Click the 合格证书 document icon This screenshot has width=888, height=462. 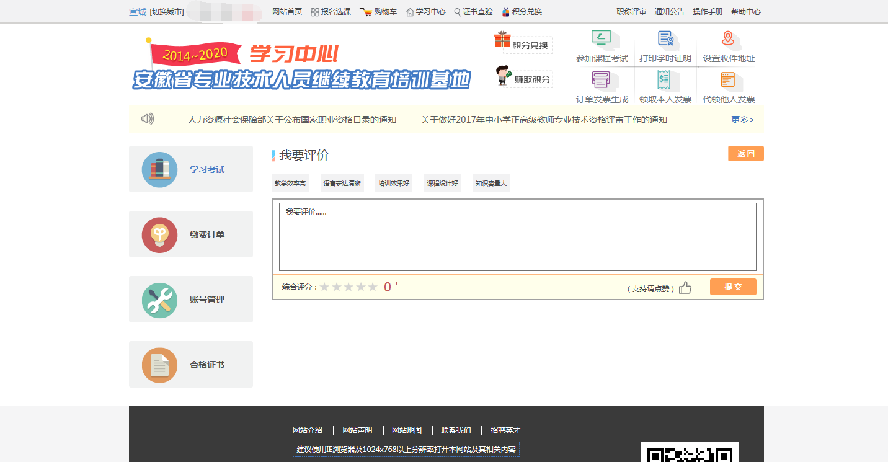[x=159, y=365]
